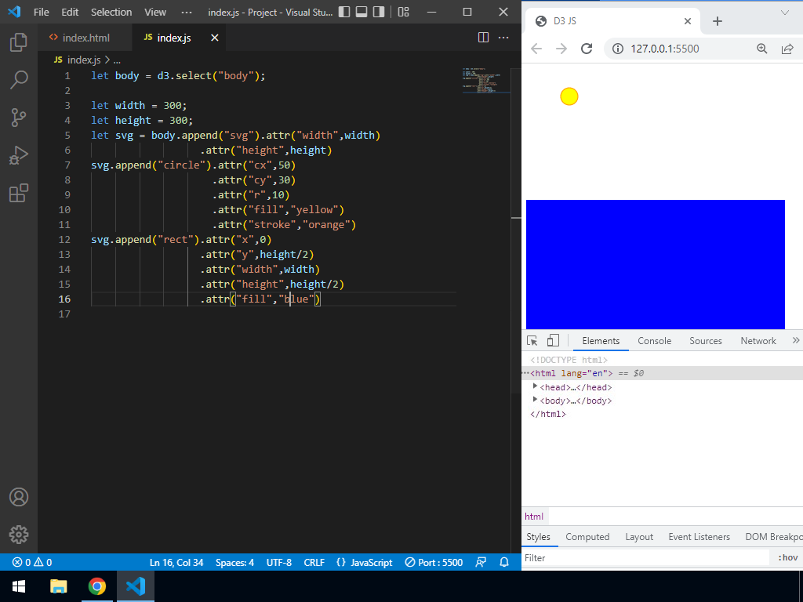This screenshot has width=803, height=602.
Task: Click the blue rectangle in the page
Action: [x=655, y=264]
